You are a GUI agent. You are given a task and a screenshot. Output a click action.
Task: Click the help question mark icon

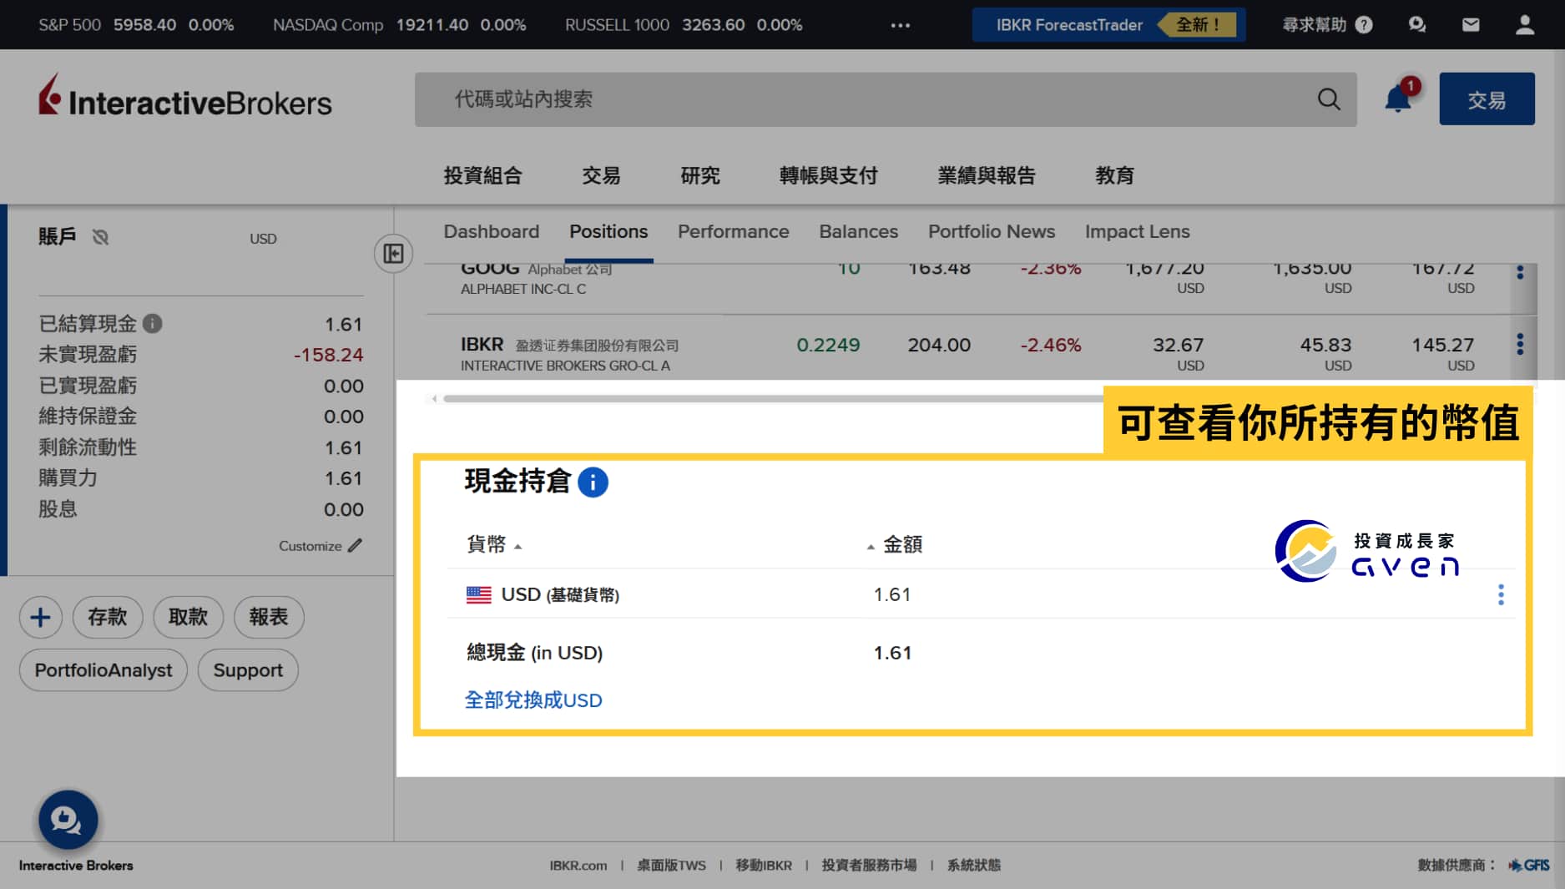click(x=1364, y=25)
